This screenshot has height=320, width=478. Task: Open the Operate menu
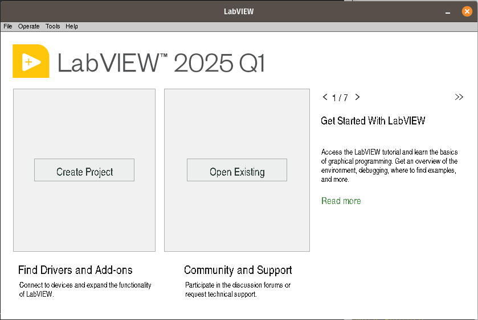28,27
